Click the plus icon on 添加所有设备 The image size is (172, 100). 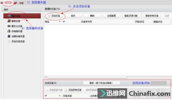coord(66,90)
